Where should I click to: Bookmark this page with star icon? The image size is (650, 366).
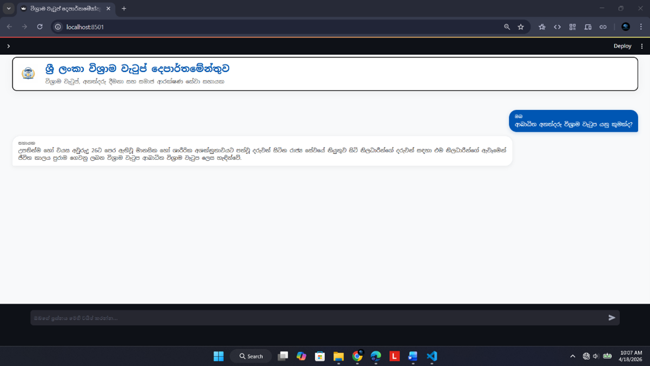pyautogui.click(x=521, y=27)
